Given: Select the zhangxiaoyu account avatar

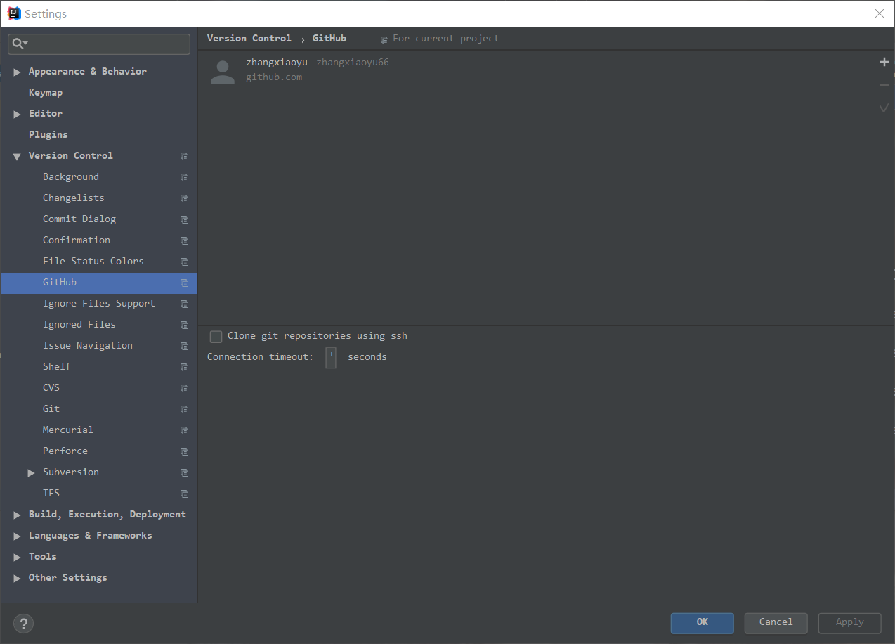Looking at the screenshot, I should click(223, 72).
